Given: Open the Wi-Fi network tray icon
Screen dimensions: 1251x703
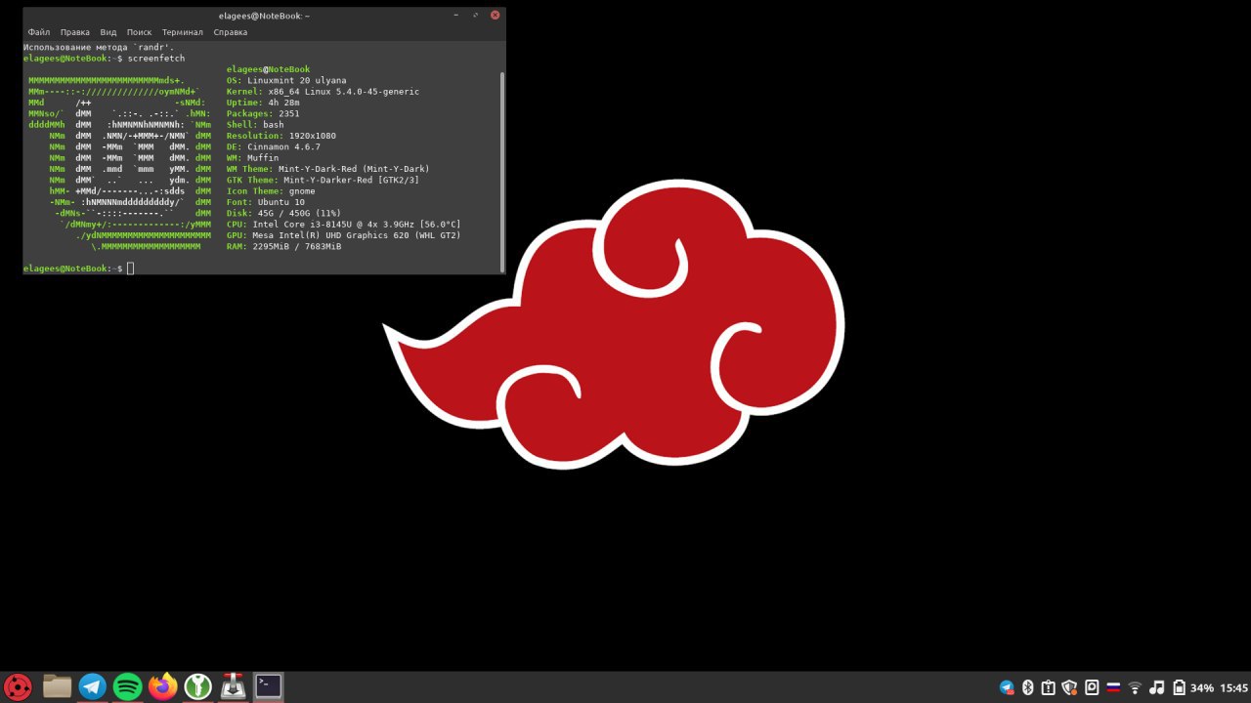Looking at the screenshot, I should coord(1135,687).
